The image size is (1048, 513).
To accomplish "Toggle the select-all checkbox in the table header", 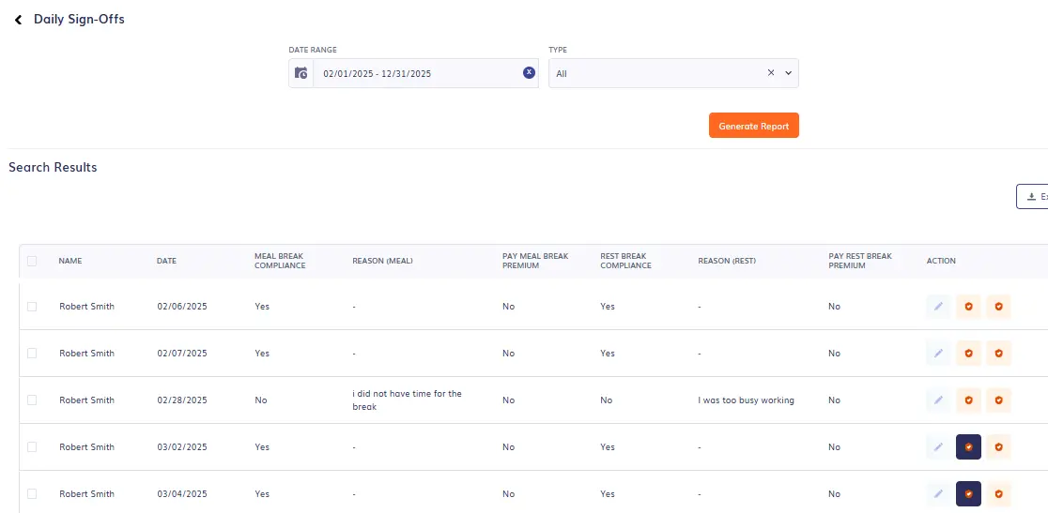I will (32, 261).
